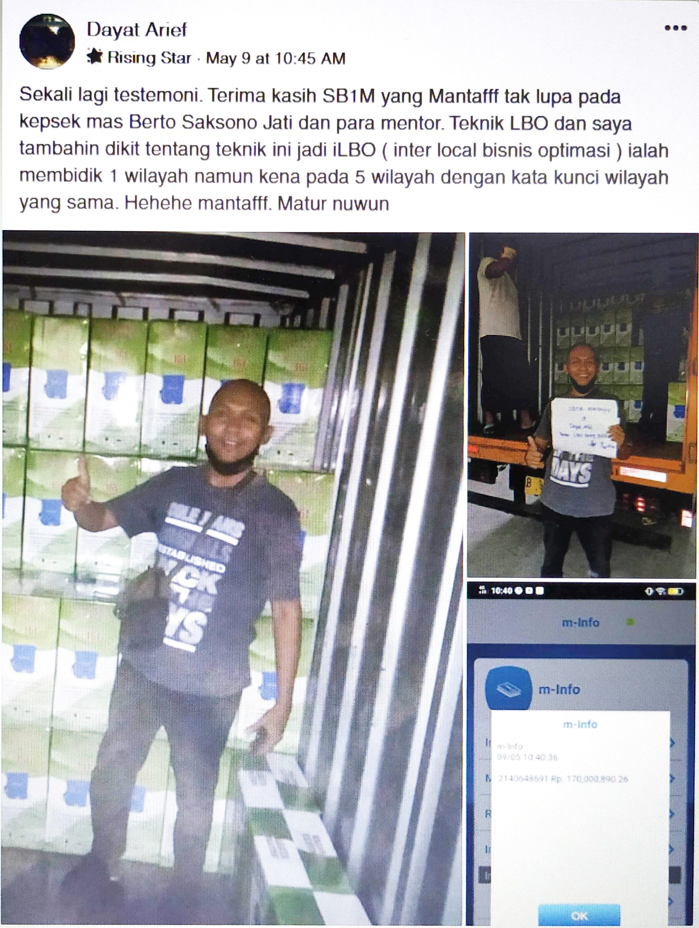Open the photo of man holding paper by truck
Screen dimensions: 699x928
point(582,405)
